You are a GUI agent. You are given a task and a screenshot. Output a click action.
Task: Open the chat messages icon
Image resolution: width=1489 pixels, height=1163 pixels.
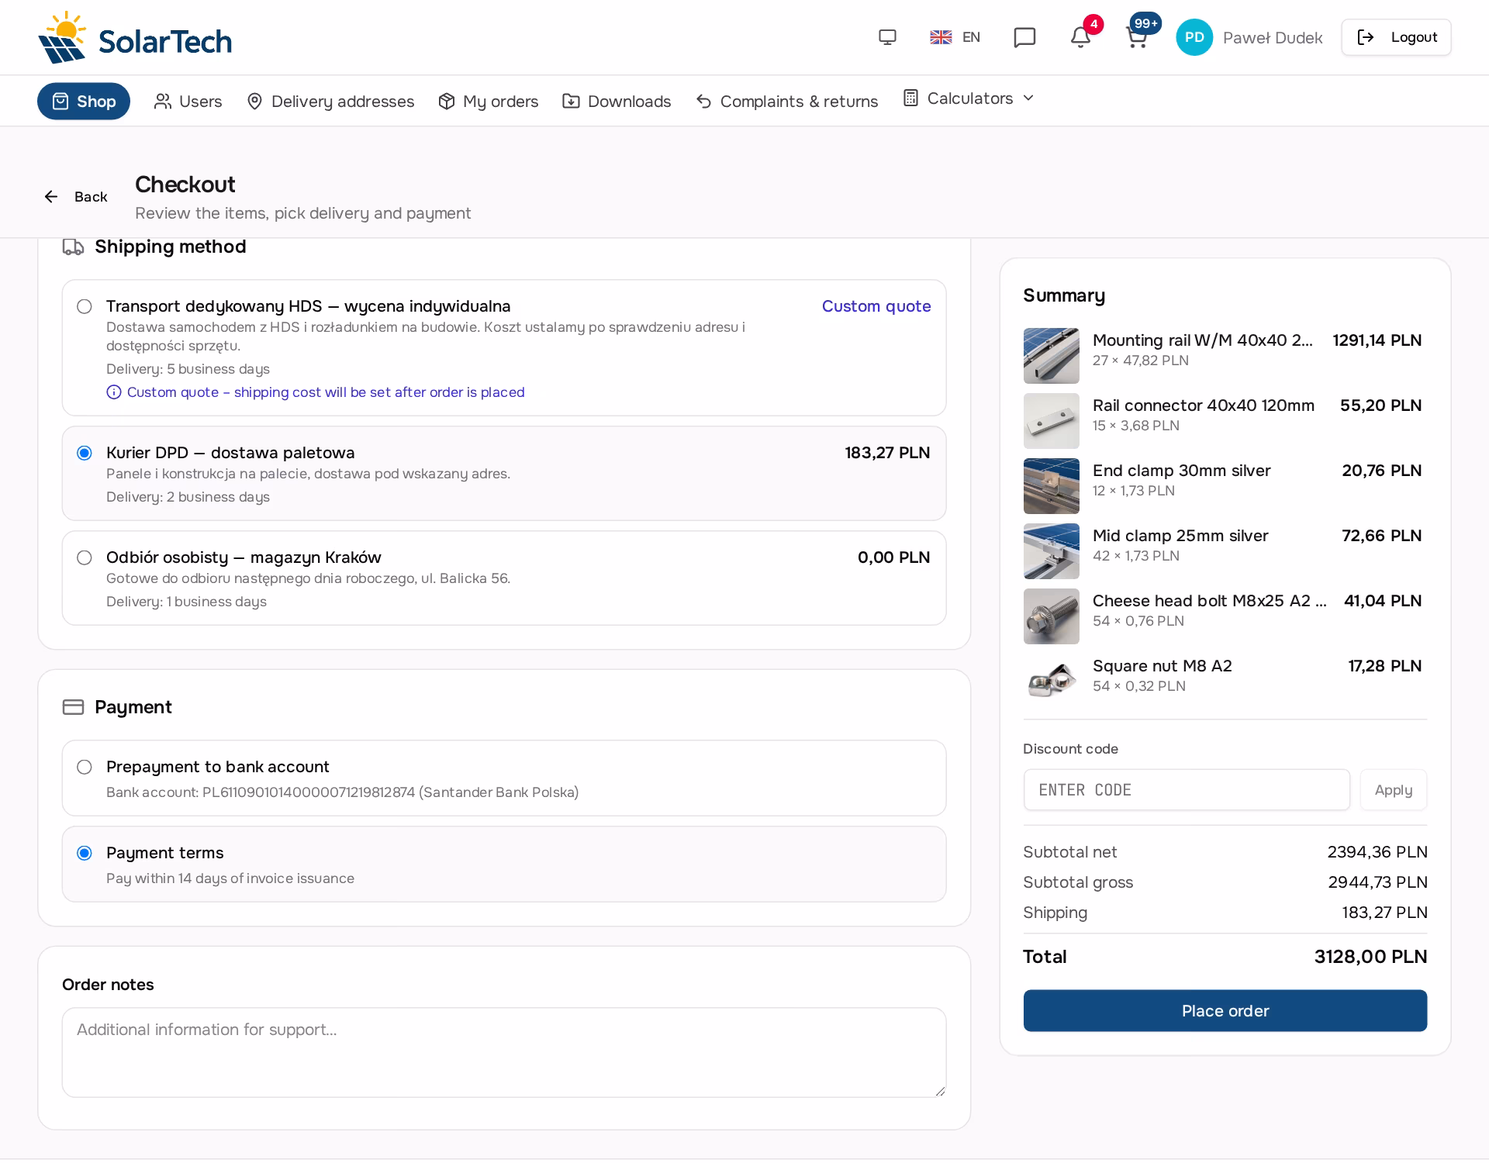1024,37
